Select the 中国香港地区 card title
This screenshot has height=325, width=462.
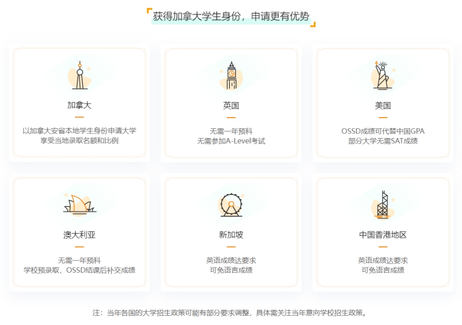[383, 235]
